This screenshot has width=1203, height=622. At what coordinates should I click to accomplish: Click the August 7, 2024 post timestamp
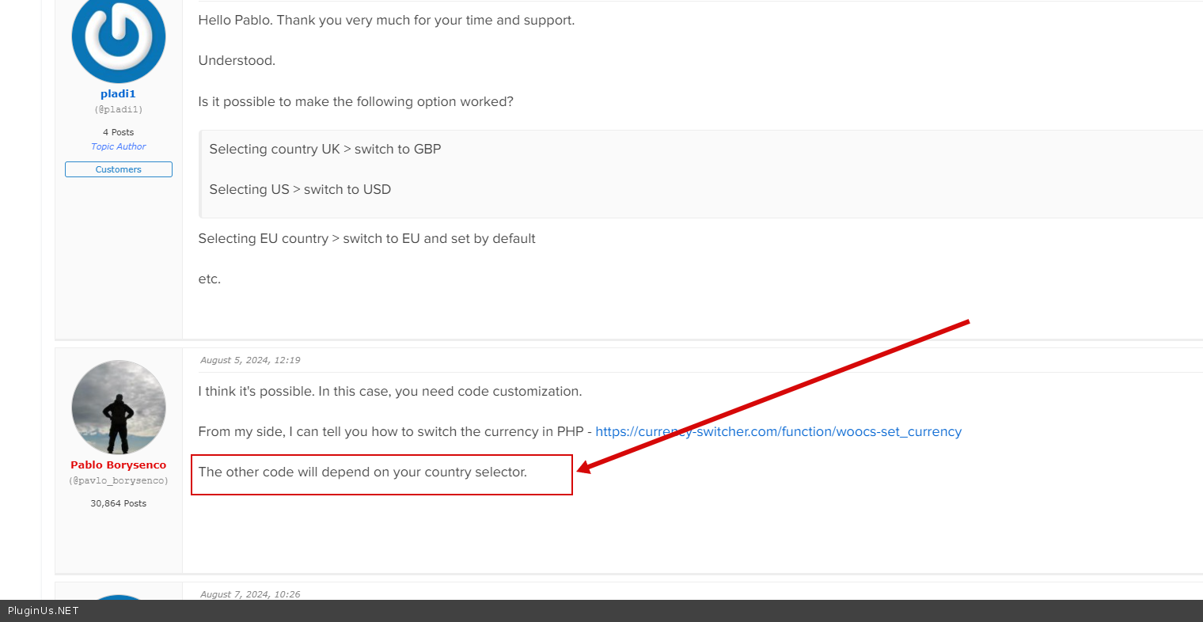click(250, 594)
